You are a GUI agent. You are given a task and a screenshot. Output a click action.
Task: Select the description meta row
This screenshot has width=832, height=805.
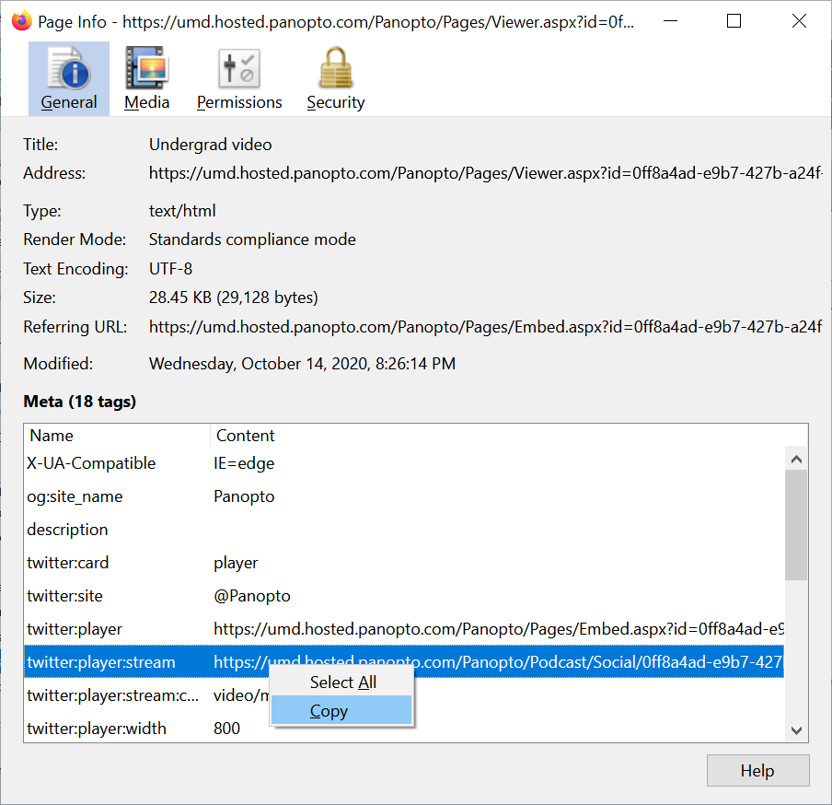[404, 530]
